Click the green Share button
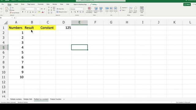This screenshot has width=196, height=110. pyautogui.click(x=187, y=5)
